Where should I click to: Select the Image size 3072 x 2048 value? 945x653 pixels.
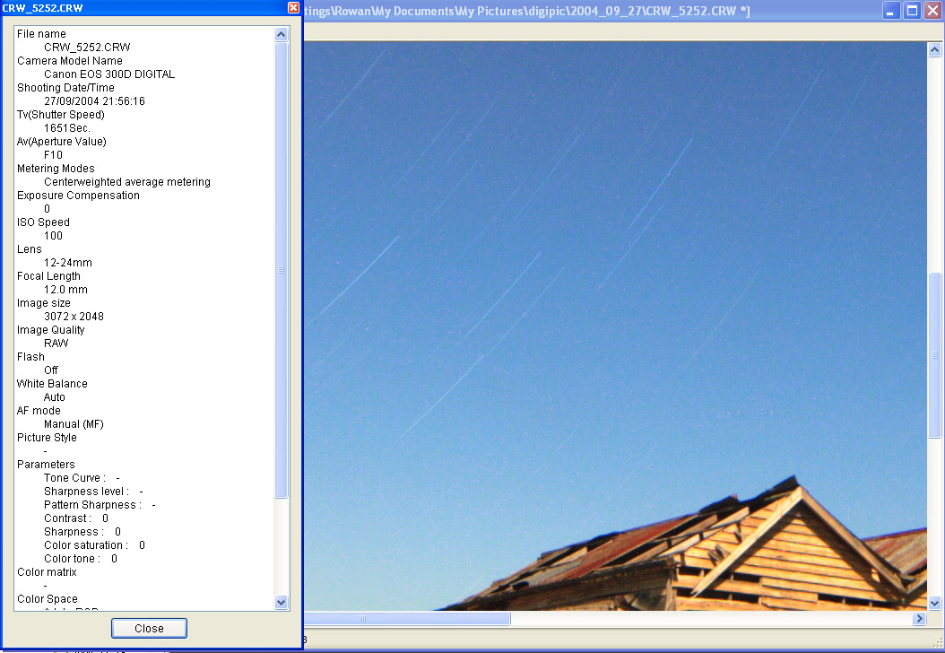click(74, 317)
